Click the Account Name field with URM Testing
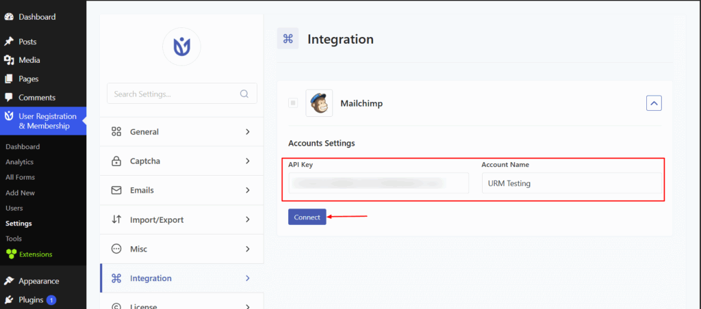 tap(572, 183)
